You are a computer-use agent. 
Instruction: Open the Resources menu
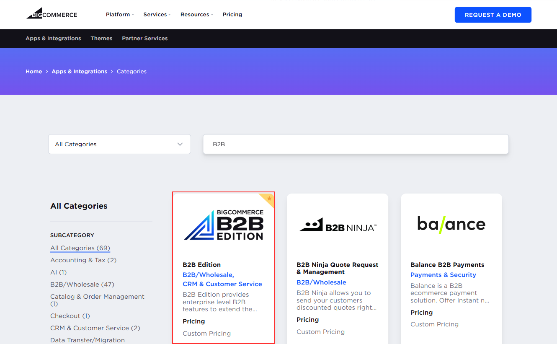[197, 14]
